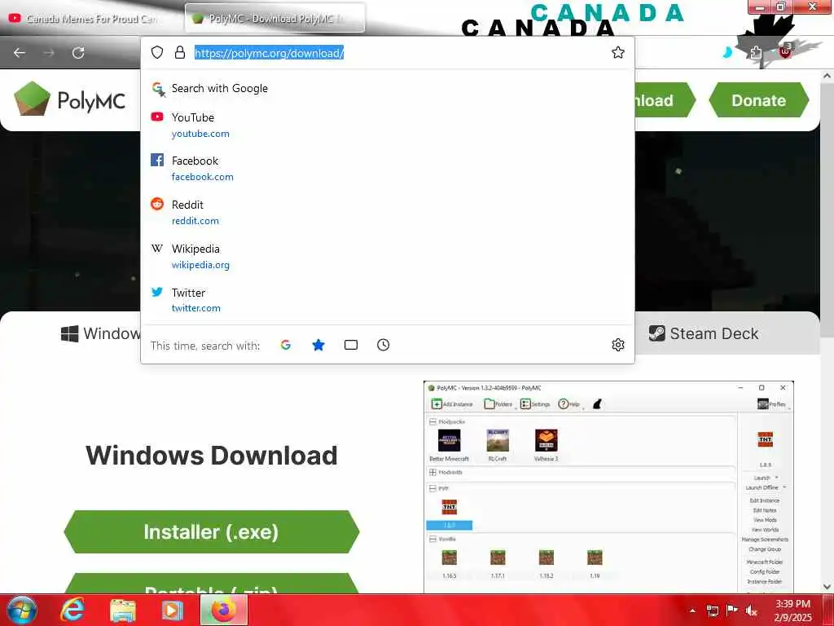Open the site security padlock icon

(x=180, y=52)
